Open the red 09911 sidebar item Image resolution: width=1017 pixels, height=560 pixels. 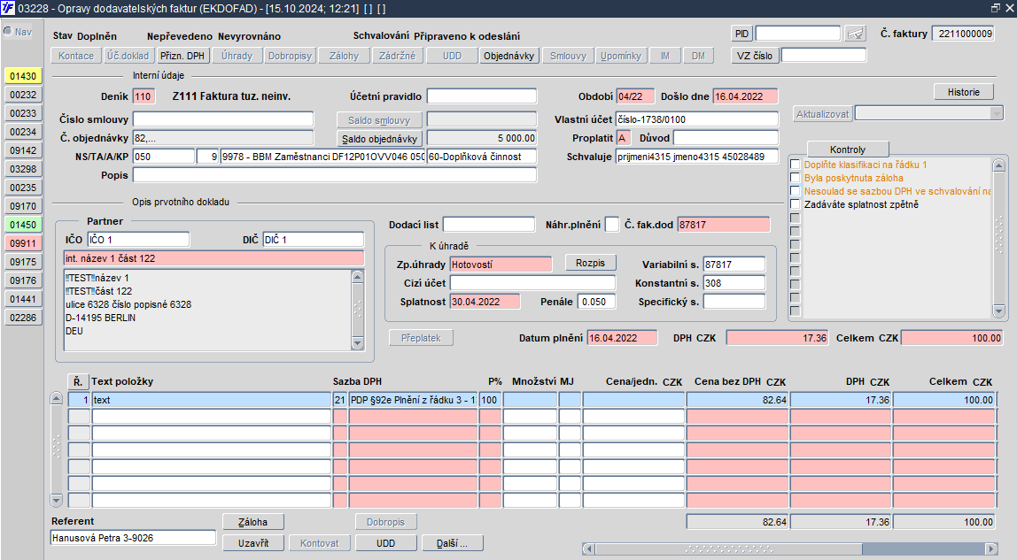click(x=23, y=243)
